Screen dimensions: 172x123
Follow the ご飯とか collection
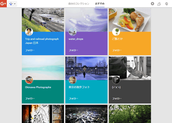tap(117, 50)
